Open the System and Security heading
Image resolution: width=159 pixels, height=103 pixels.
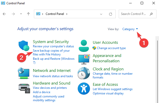point(51,42)
